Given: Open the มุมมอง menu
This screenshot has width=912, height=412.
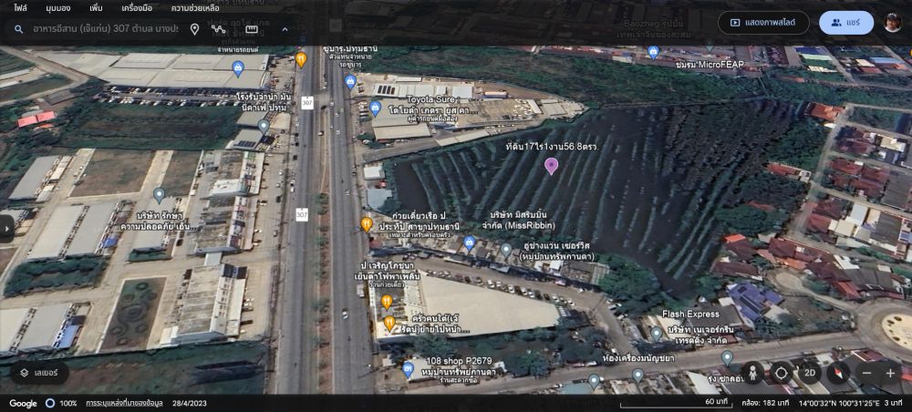Looking at the screenshot, I should pyautogui.click(x=57, y=8).
